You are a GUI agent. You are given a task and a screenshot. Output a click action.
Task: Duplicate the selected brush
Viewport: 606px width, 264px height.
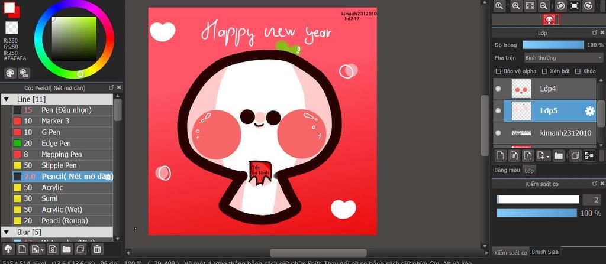coord(80,249)
